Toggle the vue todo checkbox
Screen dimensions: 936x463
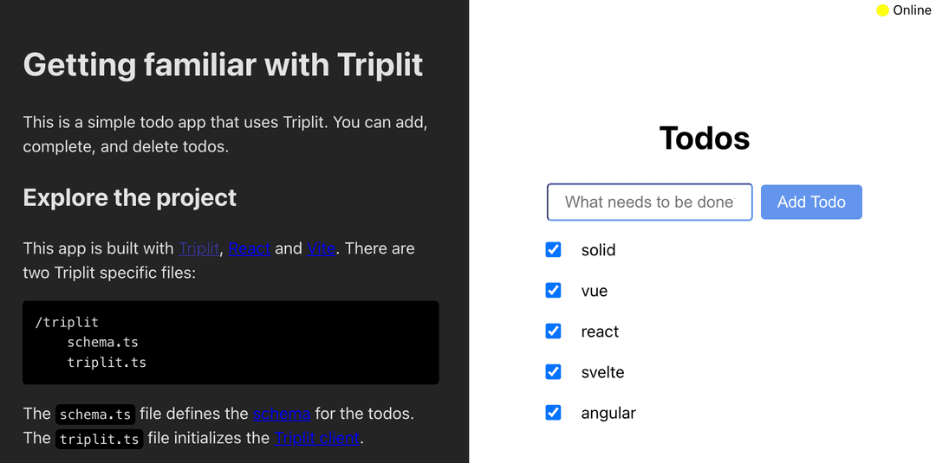tap(553, 290)
